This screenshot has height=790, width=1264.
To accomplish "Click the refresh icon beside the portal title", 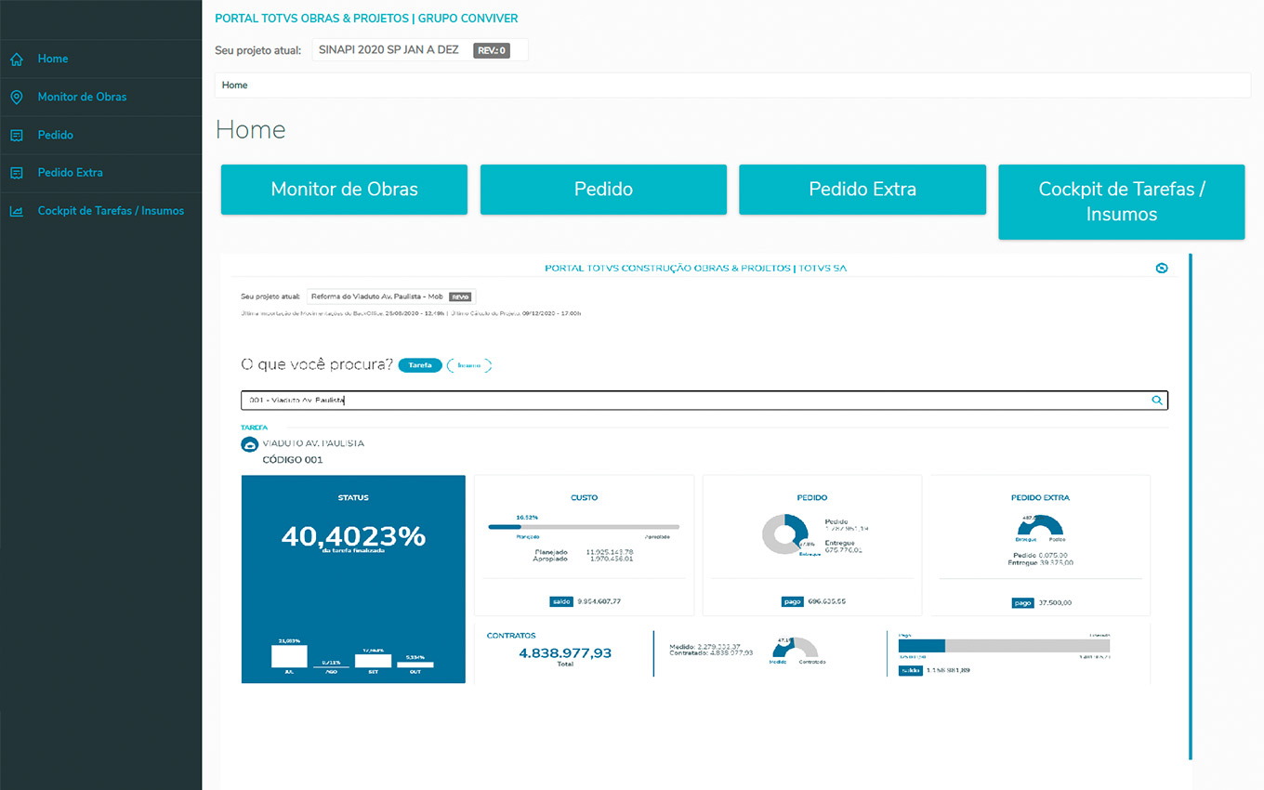I will [x=1161, y=269].
